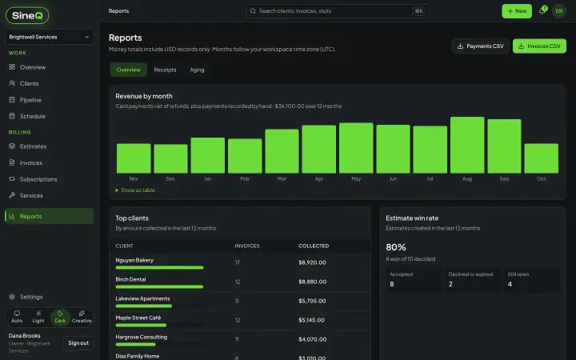Click the May revenue bar
Image resolution: width=576 pixels, height=360 pixels.
[356, 148]
